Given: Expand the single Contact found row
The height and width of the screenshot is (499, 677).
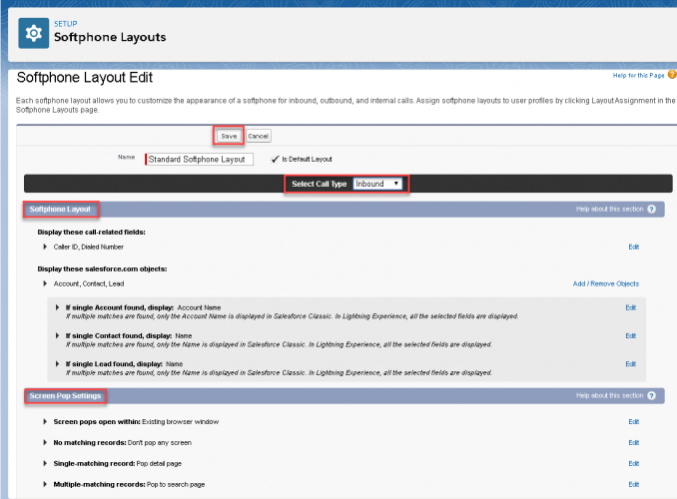Looking at the screenshot, I should click(x=57, y=336).
